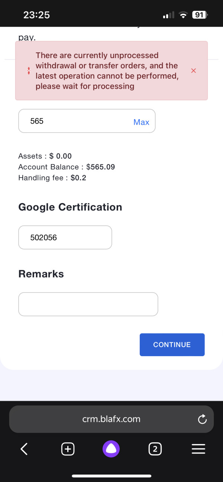The image size is (223, 482).
Task: Tap the Wi-Fi icon in status bar
Action: click(x=183, y=15)
